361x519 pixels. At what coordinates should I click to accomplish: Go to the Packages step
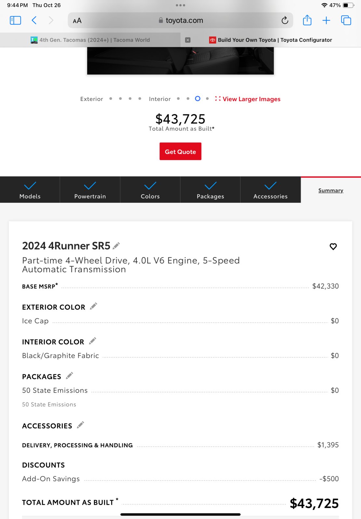click(210, 190)
